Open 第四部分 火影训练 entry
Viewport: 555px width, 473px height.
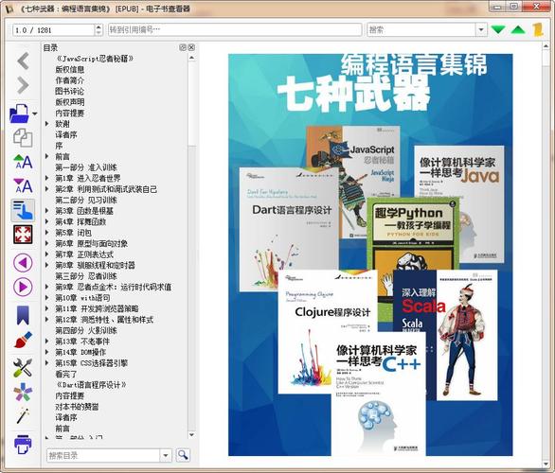pyautogui.click(x=86, y=330)
